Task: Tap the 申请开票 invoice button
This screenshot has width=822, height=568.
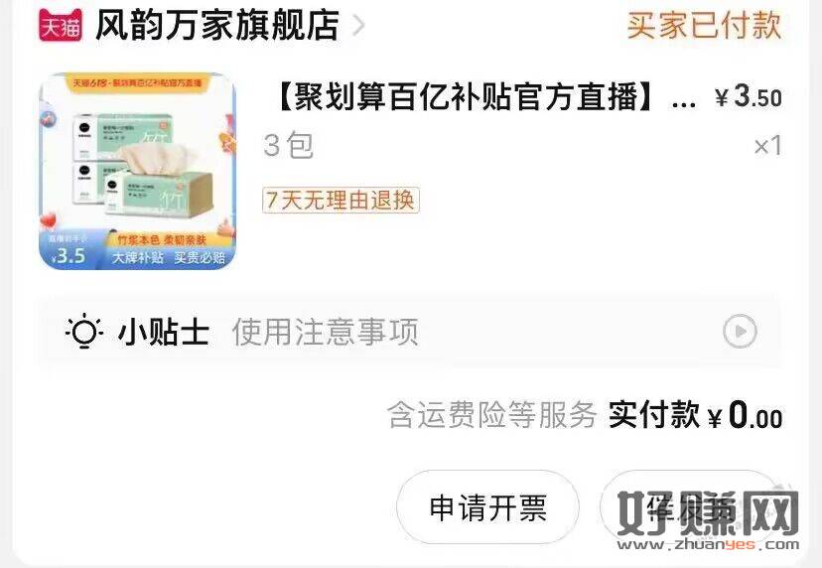Action: (487, 507)
